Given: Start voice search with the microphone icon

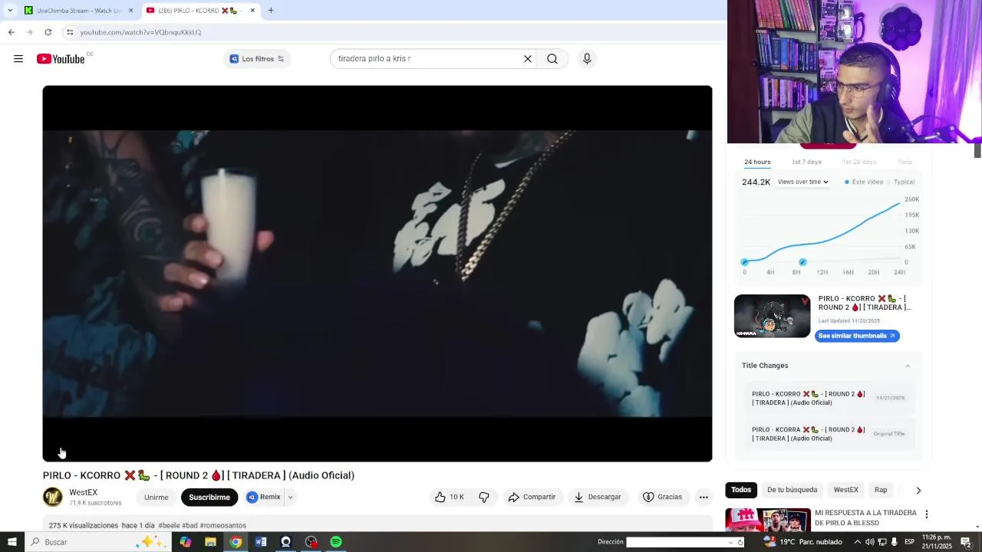Looking at the screenshot, I should click(x=587, y=59).
